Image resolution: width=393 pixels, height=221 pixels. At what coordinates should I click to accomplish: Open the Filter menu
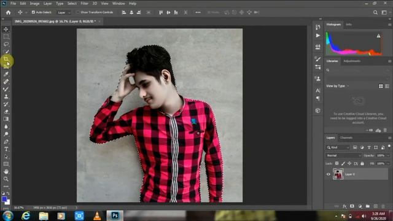point(85,4)
